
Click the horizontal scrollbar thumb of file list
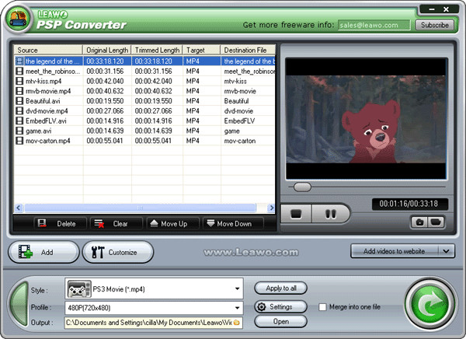[140, 208]
